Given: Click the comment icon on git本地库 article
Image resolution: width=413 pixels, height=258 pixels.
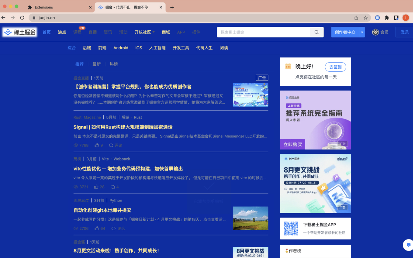Looking at the screenshot, I should [x=114, y=228].
